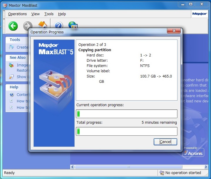
Task: Click the horizontal scrollbar thumb
Action: 128,167
